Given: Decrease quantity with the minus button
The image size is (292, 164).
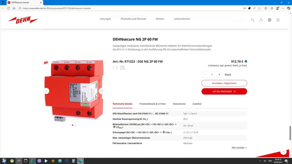Looking at the screenshot, I should point(205,75).
